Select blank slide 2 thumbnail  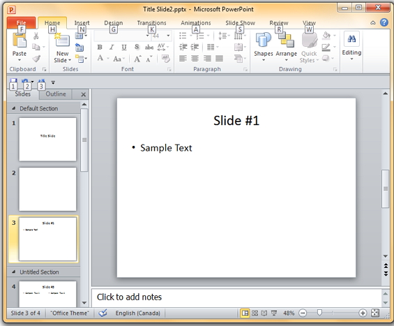[x=47, y=189]
